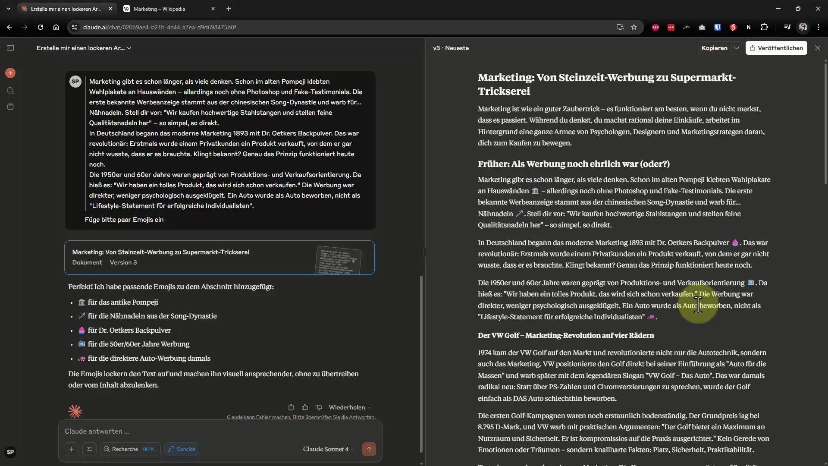Open the camera screenshot extension
Image resolution: width=828 pixels, height=466 pixels.
coord(702,27)
